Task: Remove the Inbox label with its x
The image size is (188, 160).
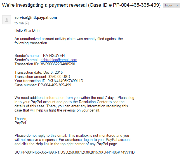Action: pyautogui.click(x=177, y=5)
